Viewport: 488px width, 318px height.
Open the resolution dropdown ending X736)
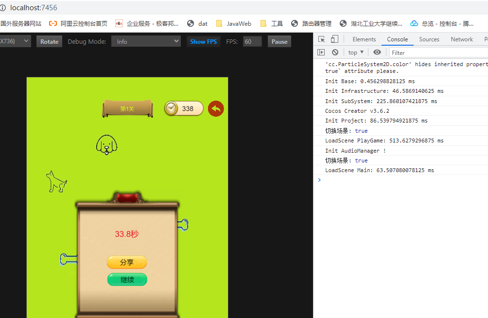click(x=15, y=41)
